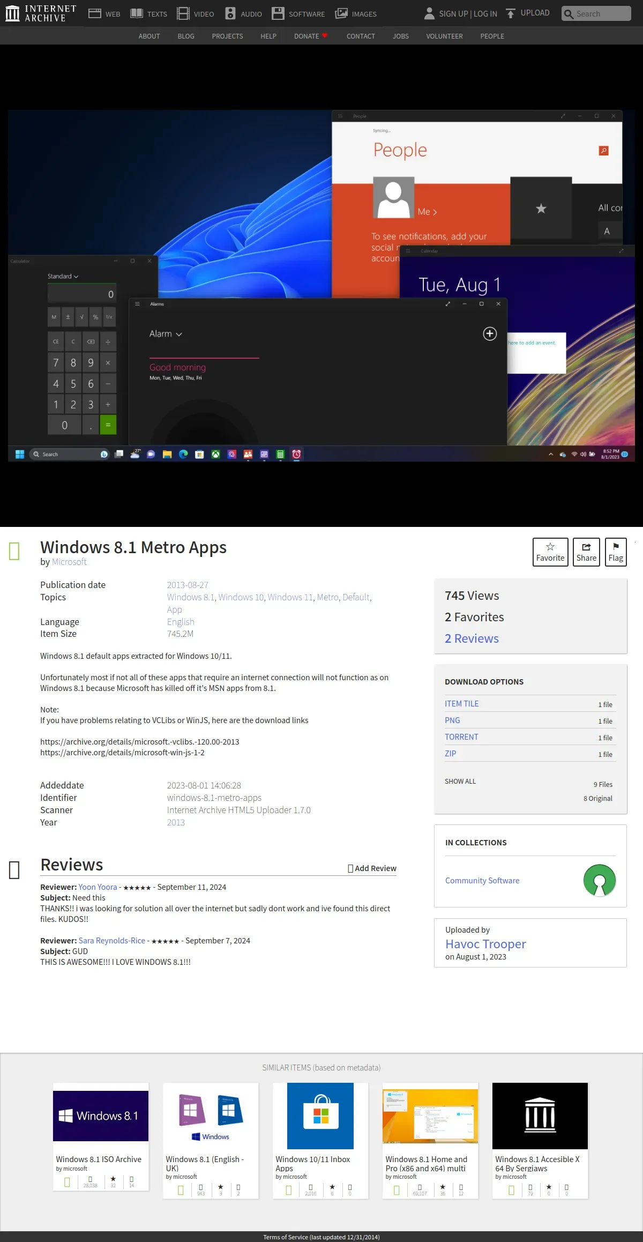643x1242 pixels.
Task: Favorite this item with the star button
Action: (x=550, y=552)
